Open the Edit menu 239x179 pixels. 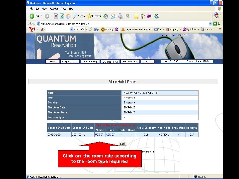pyautogui.click(x=37, y=9)
